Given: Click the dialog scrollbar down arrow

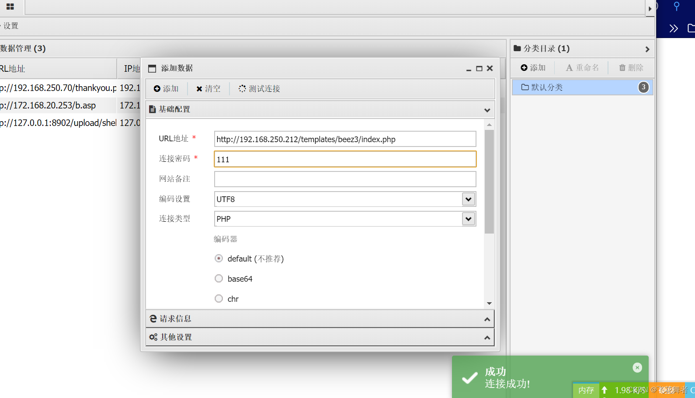Looking at the screenshot, I should (489, 304).
